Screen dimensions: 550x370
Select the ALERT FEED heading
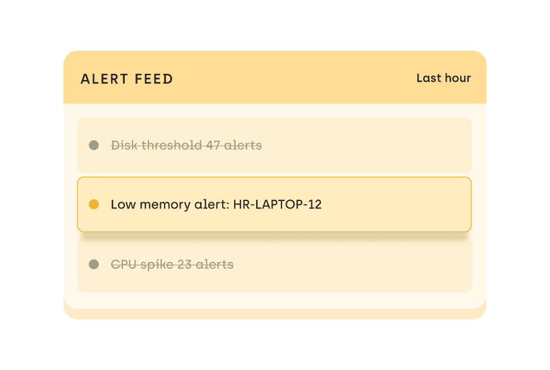127,79
